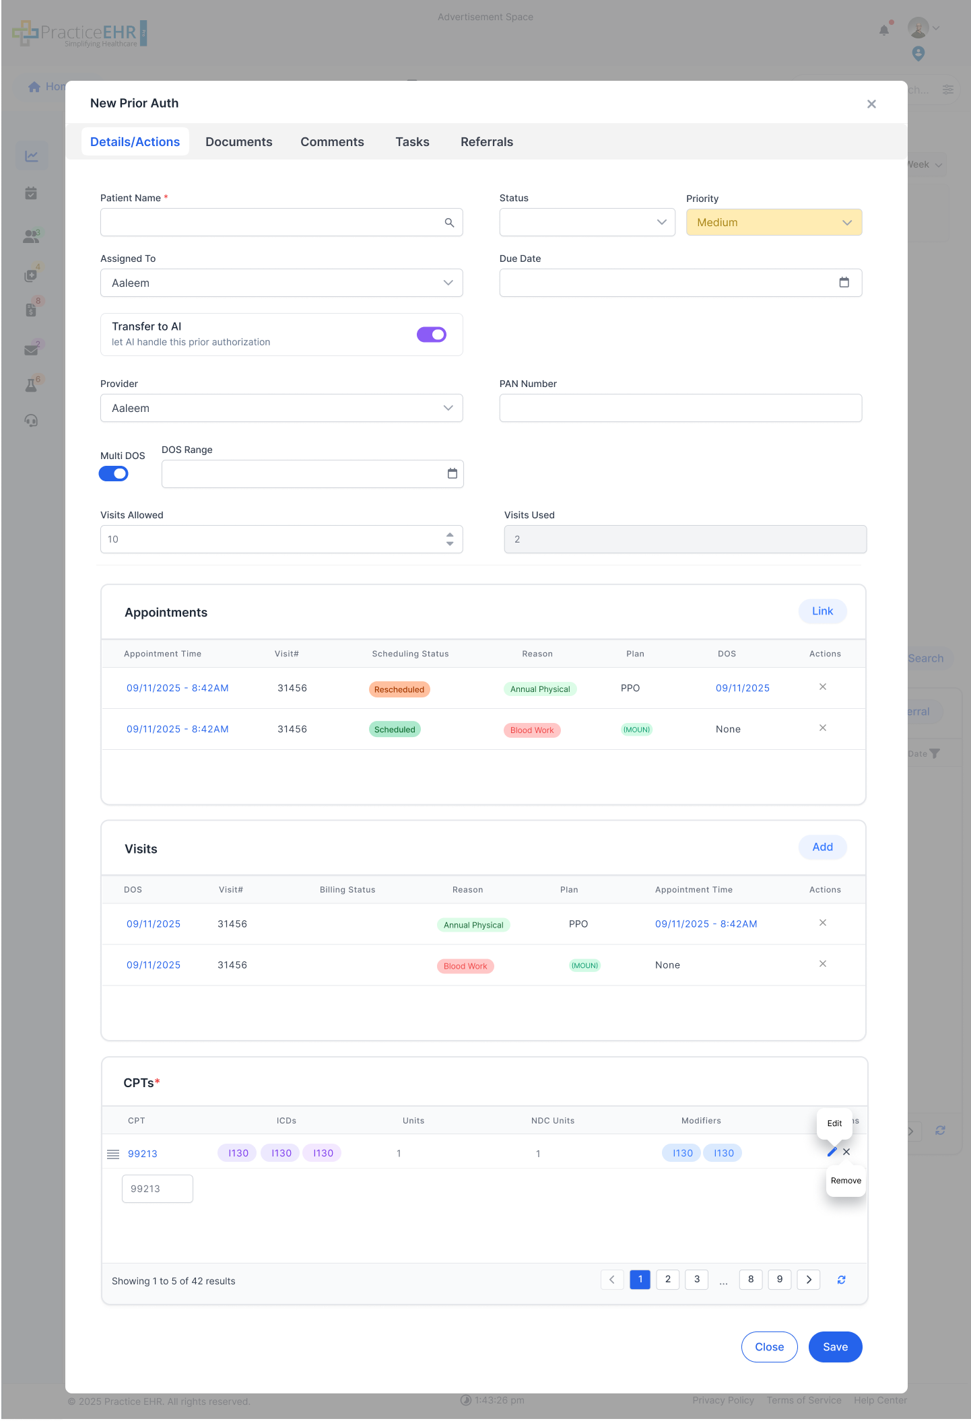The width and height of the screenshot is (971, 1421).
Task: Open the Priority Medium dropdown
Action: click(774, 223)
